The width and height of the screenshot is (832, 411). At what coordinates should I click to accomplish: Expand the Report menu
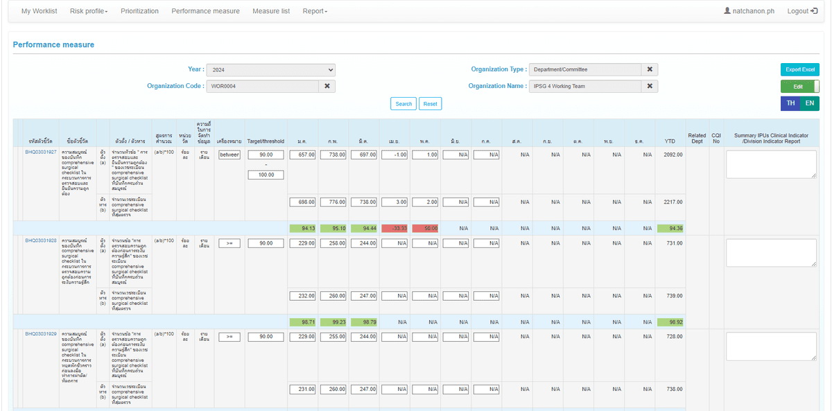(x=315, y=11)
